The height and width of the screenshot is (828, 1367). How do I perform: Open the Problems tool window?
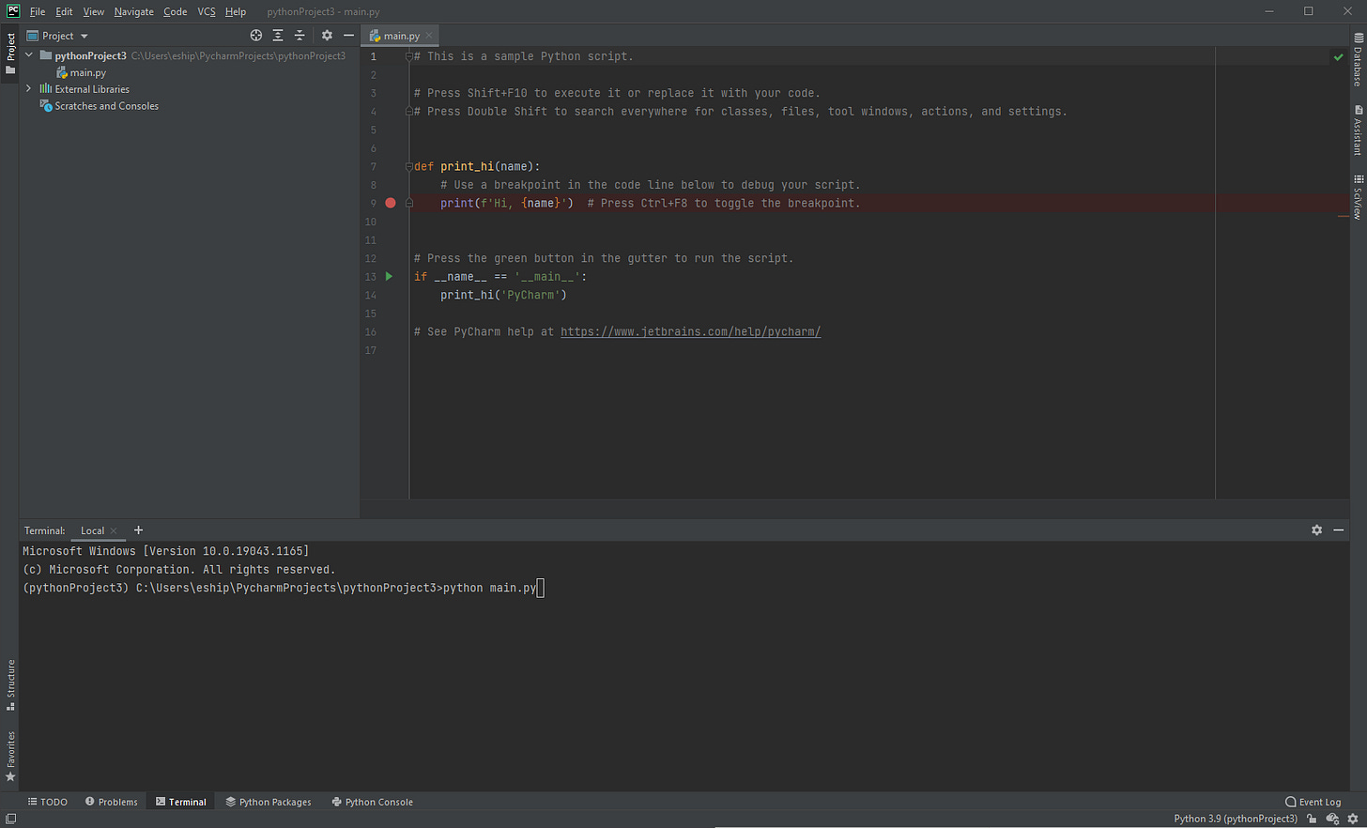tap(112, 802)
